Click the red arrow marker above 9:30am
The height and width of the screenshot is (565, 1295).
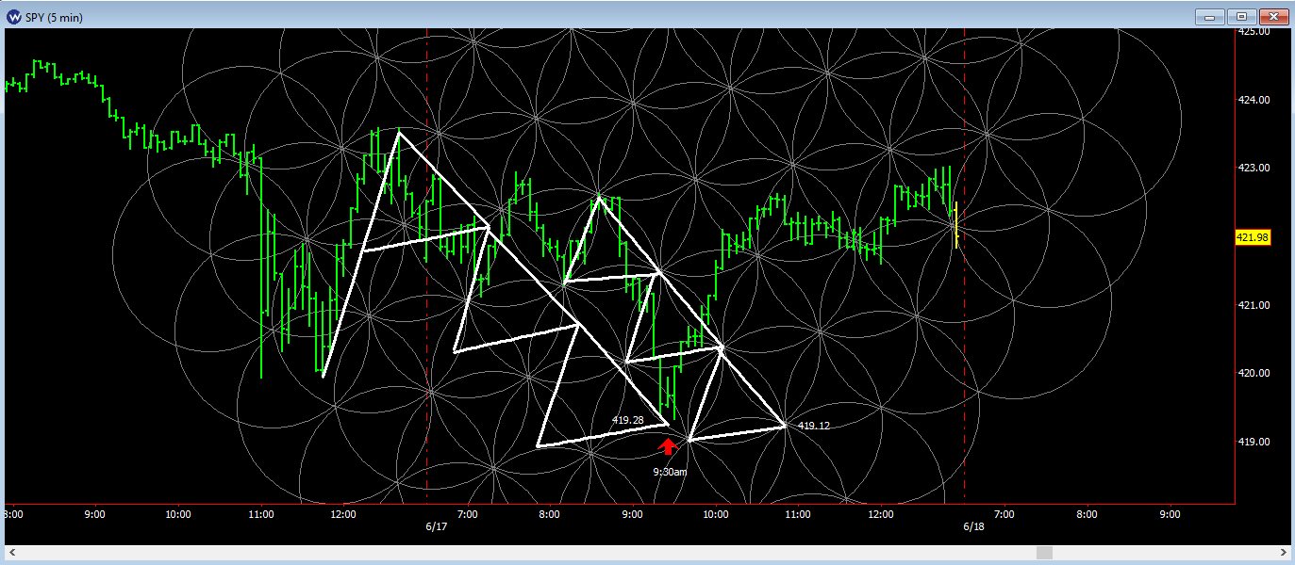[669, 446]
